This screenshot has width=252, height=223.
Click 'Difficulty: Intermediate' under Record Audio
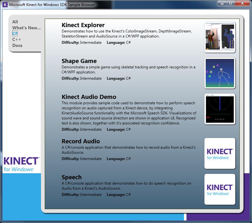(82, 159)
